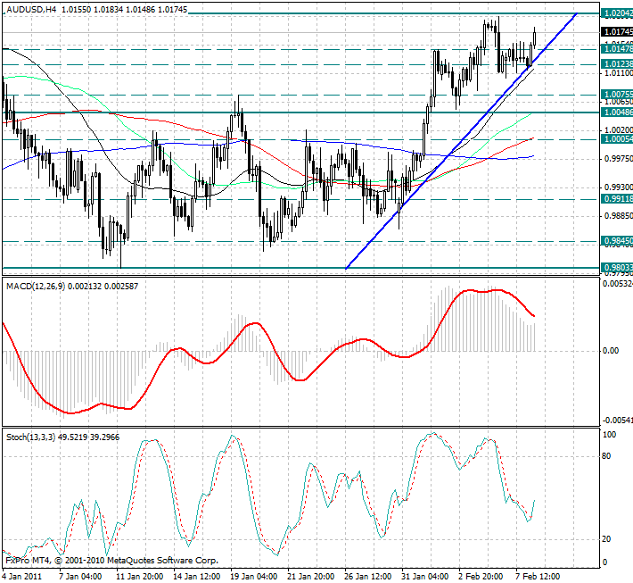Click the Stochastic 100 scale value
The width and height of the screenshot is (633, 583).
[609, 435]
